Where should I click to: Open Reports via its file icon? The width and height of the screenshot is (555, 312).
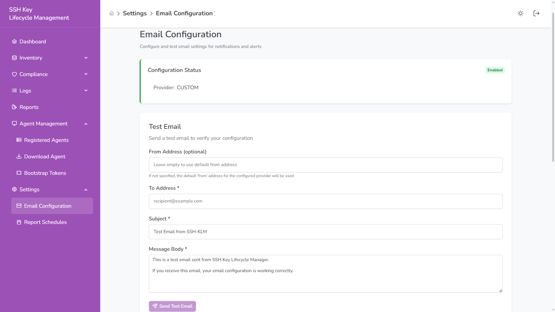pos(14,107)
